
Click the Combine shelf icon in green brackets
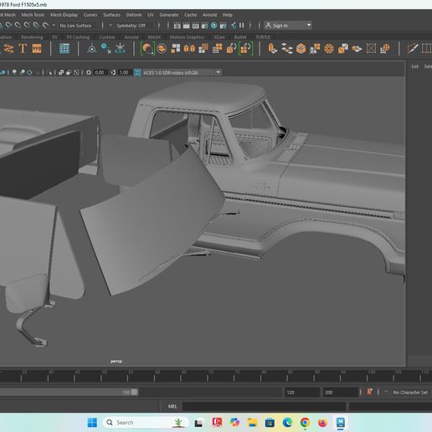147,49
